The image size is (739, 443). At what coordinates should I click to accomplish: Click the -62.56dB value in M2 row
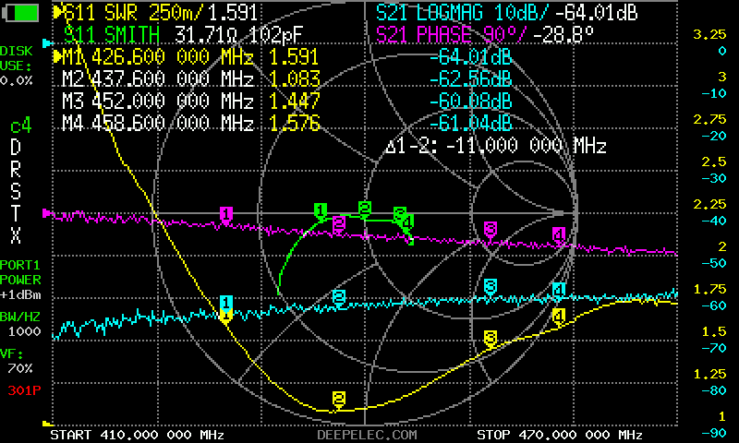pos(470,79)
